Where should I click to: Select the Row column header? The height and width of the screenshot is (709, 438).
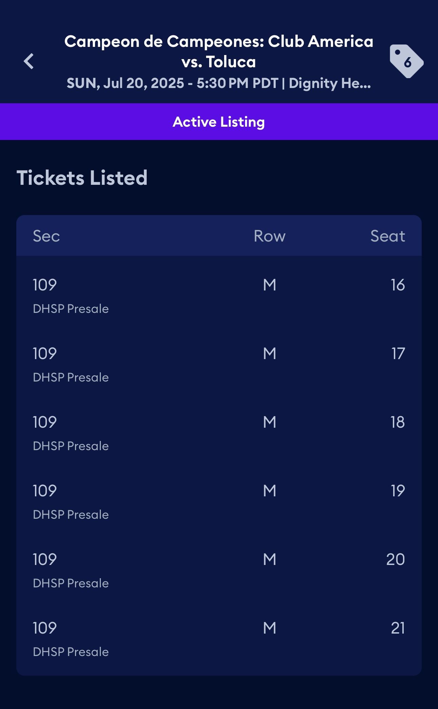coord(270,236)
